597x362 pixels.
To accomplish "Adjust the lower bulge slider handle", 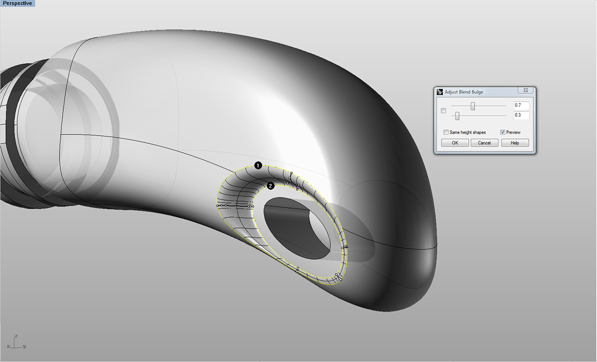I will coord(457,116).
